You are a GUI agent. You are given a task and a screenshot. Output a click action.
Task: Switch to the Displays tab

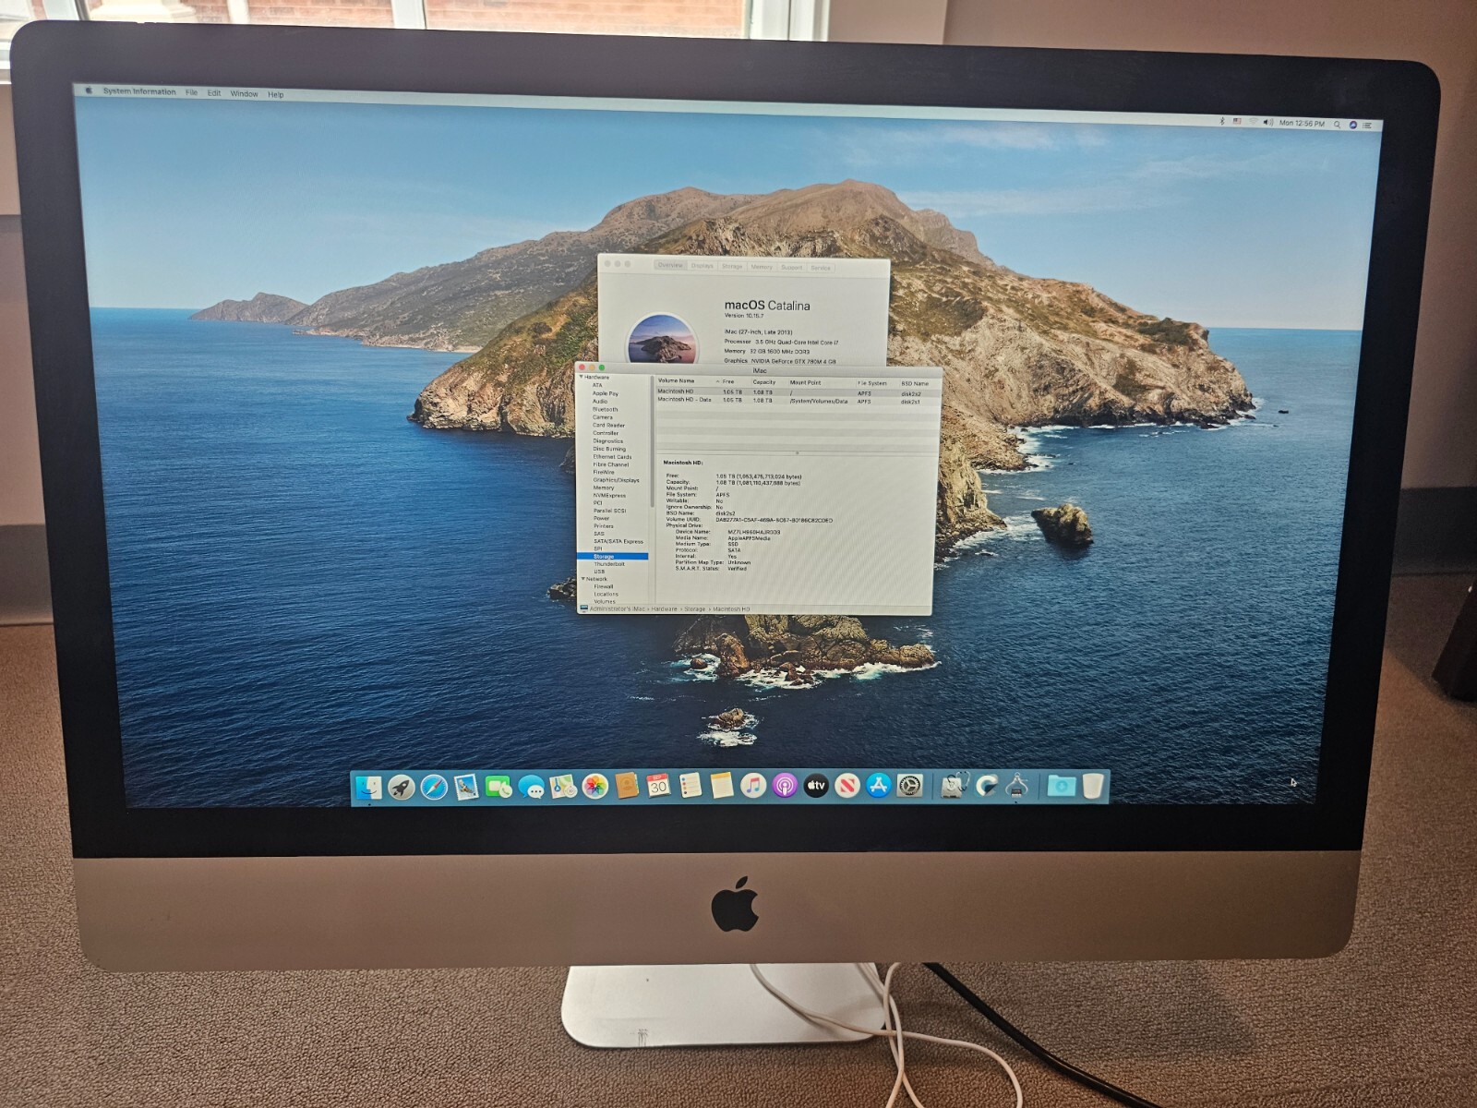(702, 267)
